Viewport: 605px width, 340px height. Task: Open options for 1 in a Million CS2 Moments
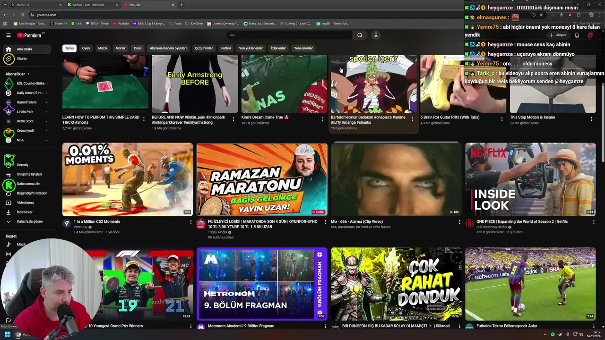click(x=191, y=222)
